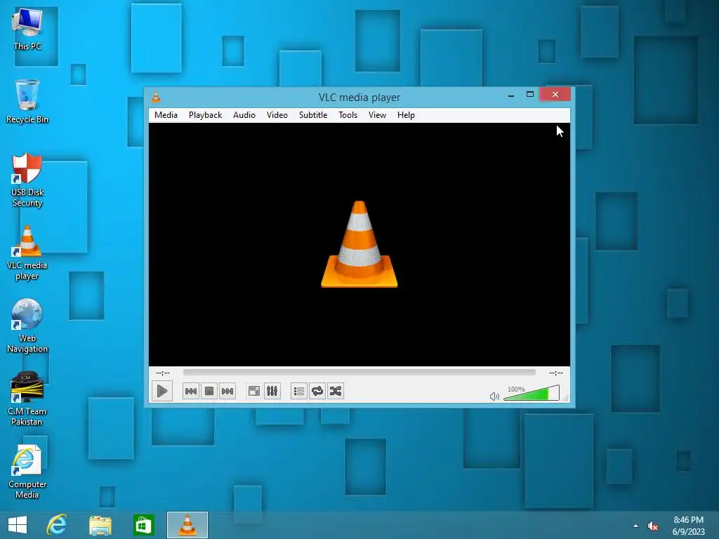Minimize the VLC window

(511, 95)
